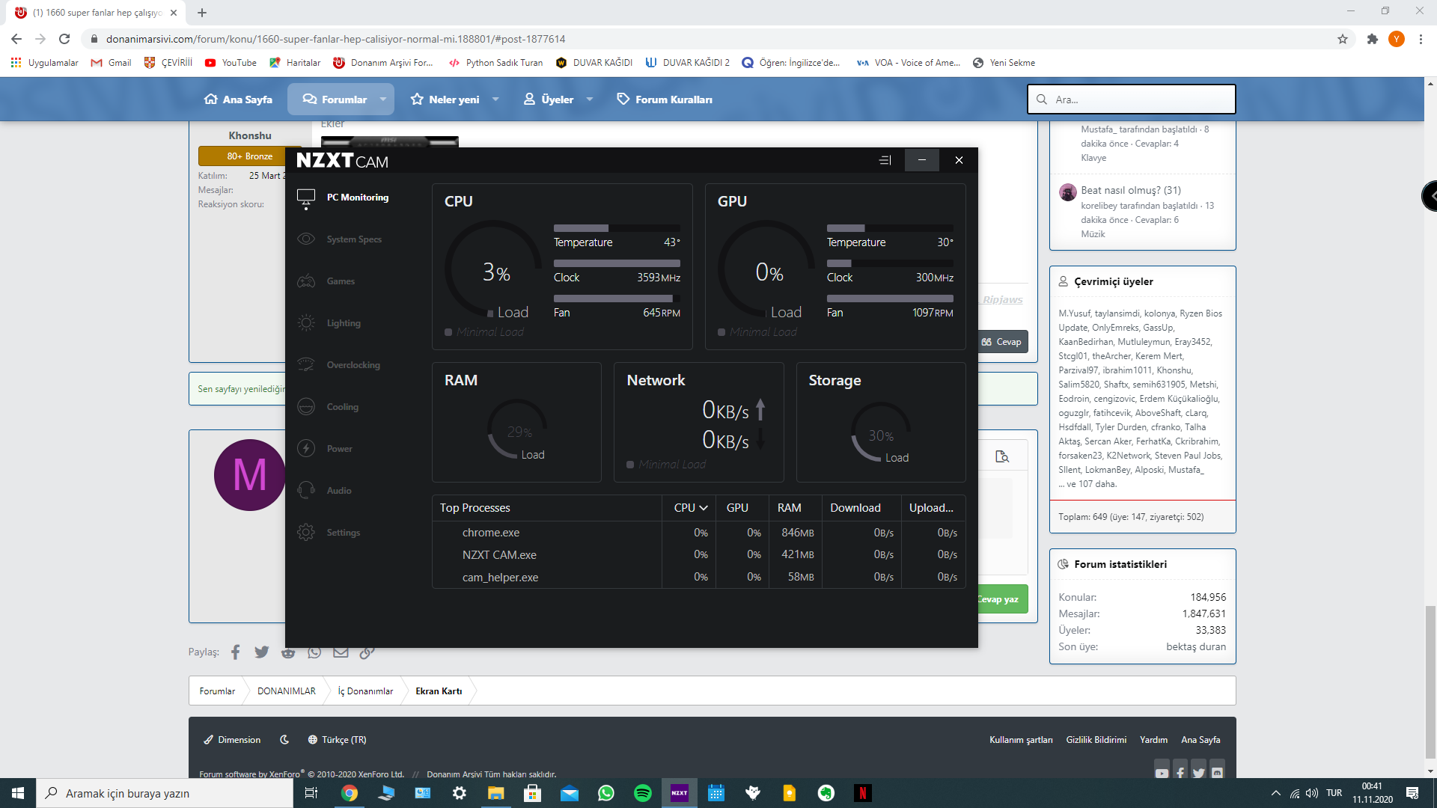Open the Audio headset icon
The height and width of the screenshot is (808, 1437).
(306, 491)
